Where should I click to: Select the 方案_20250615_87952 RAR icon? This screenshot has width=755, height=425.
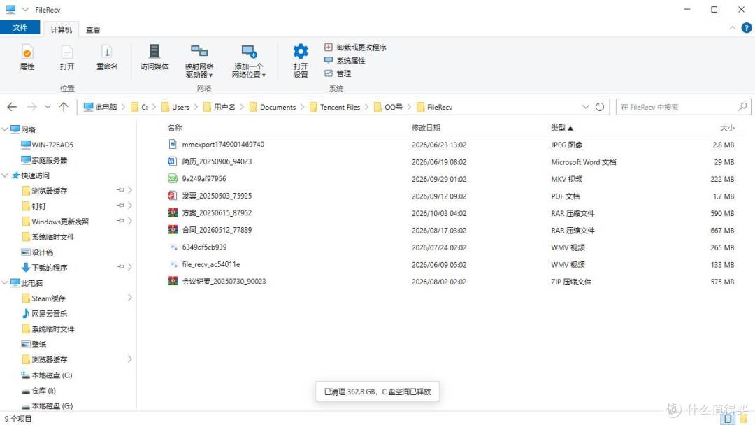pyautogui.click(x=173, y=212)
